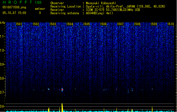The height and width of the screenshot is (112, 177).
Task: Click location text Ogata-vill. Akita-Pref. JAPAN
Action: (x=111, y=6)
